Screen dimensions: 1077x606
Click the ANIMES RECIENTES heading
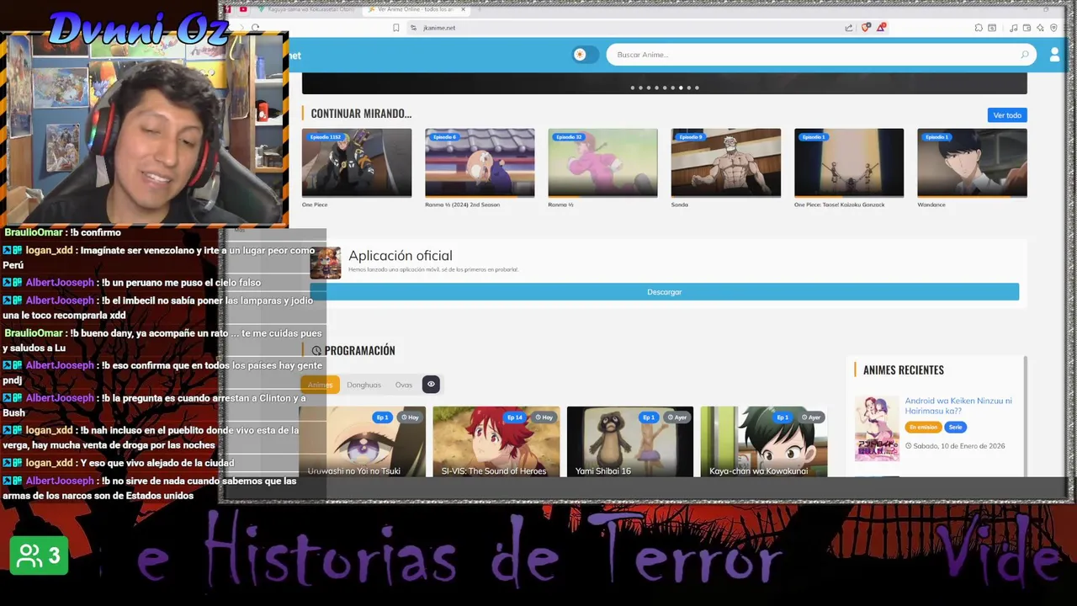(x=904, y=370)
